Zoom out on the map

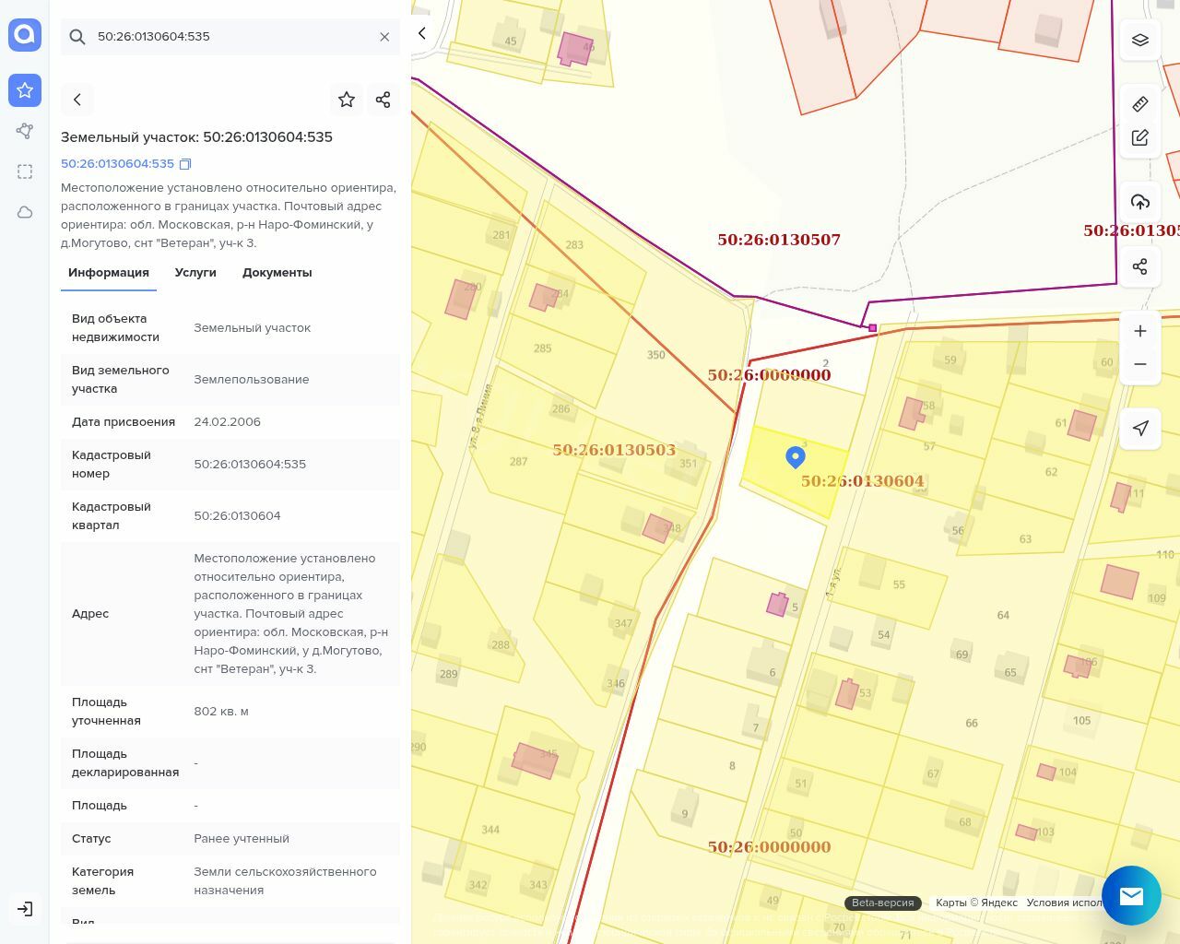1140,364
